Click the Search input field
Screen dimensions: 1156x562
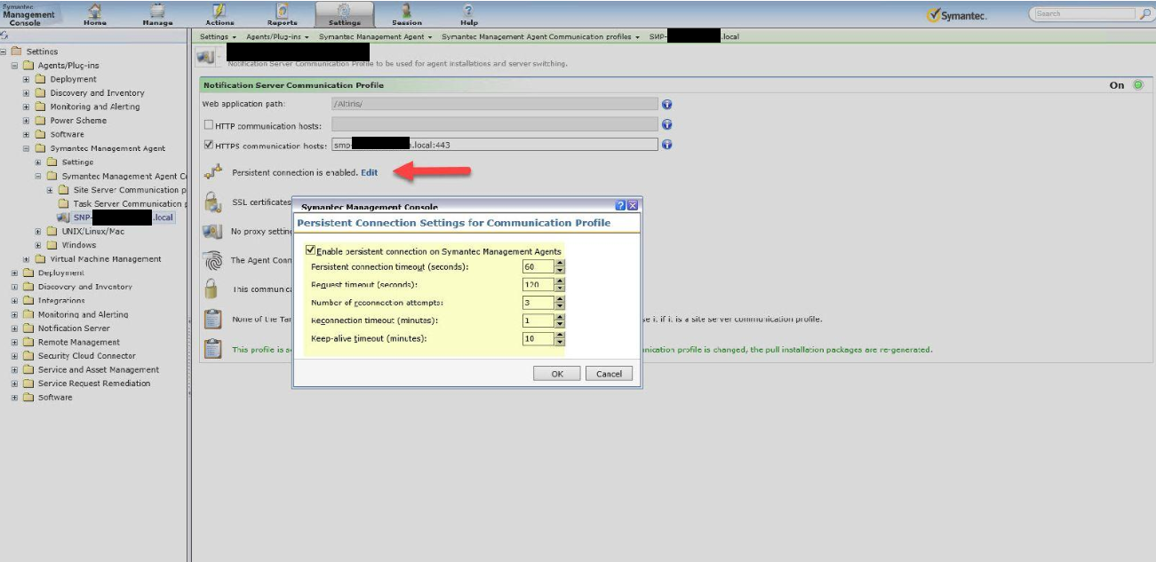point(1086,14)
